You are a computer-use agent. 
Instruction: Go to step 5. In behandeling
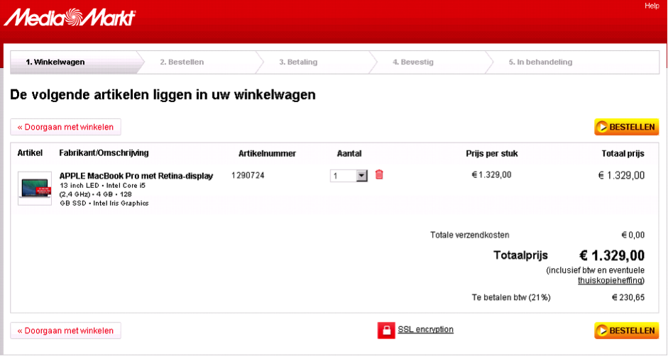(x=540, y=62)
